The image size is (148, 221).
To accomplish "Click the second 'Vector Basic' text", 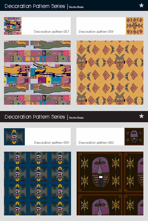I will (x=76, y=117).
